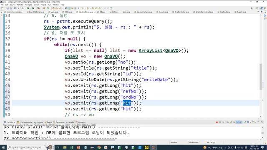Select the Java perspective icon
This screenshot has height=150, width=267.
point(262,8)
